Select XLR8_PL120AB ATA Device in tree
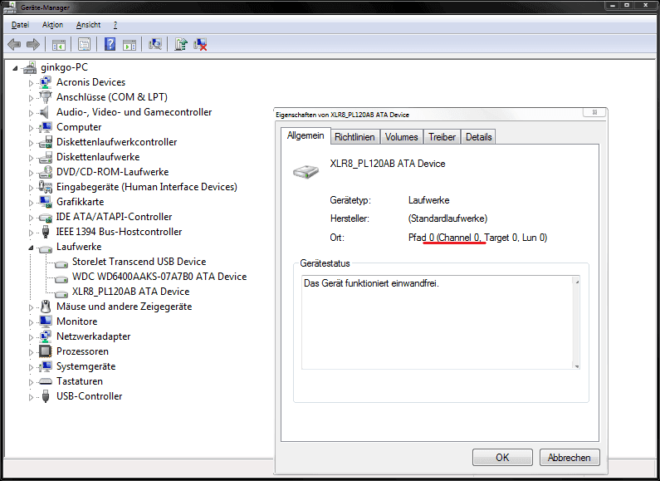The width and height of the screenshot is (660, 481). pyautogui.click(x=131, y=292)
